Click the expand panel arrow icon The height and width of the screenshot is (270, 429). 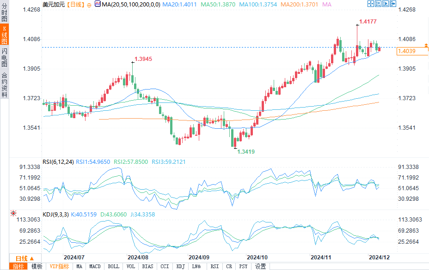point(393,4)
